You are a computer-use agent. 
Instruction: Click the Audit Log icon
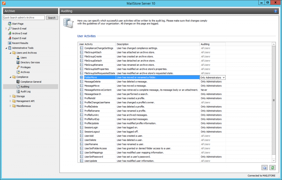point(18,91)
